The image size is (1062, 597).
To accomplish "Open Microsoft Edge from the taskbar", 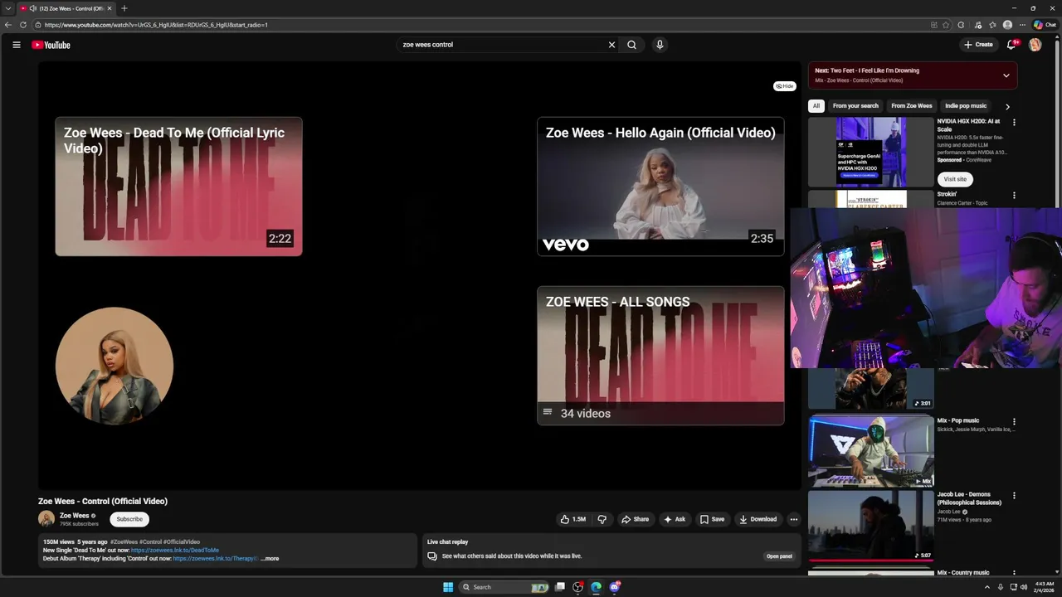I will (x=596, y=587).
